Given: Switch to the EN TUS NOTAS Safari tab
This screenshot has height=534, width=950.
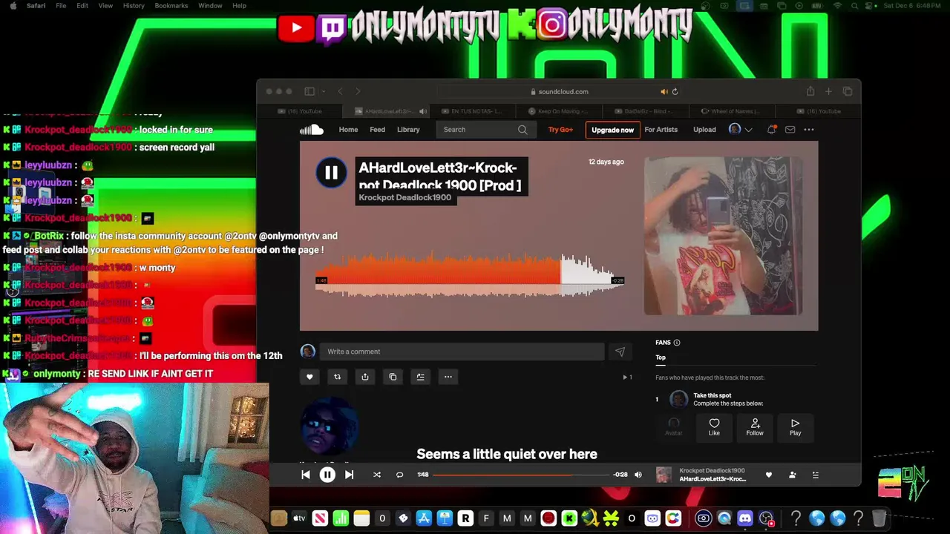Looking at the screenshot, I should (x=471, y=111).
